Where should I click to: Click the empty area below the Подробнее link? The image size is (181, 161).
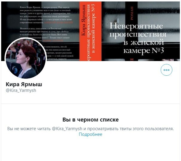click(x=90, y=149)
